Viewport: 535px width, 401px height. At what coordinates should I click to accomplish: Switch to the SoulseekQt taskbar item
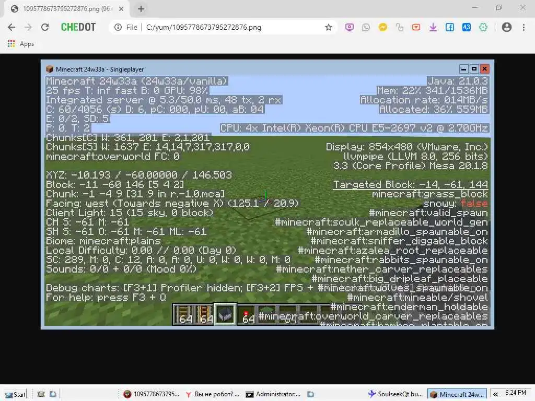click(396, 394)
